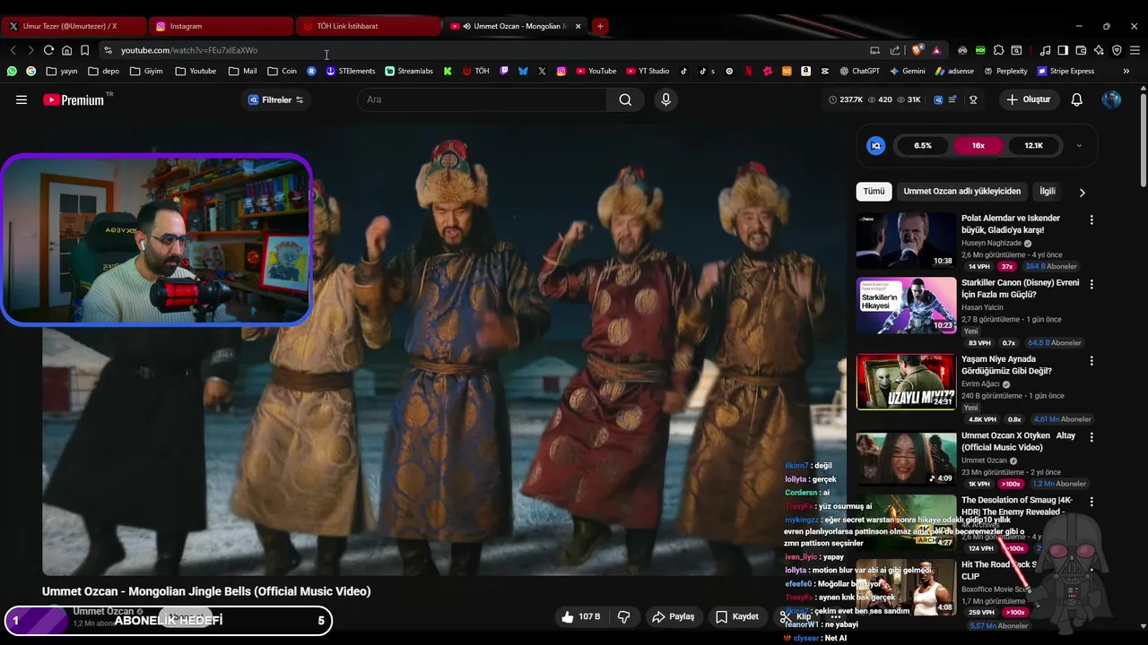Click the Paylaş share button
1148x645 pixels.
(x=673, y=616)
